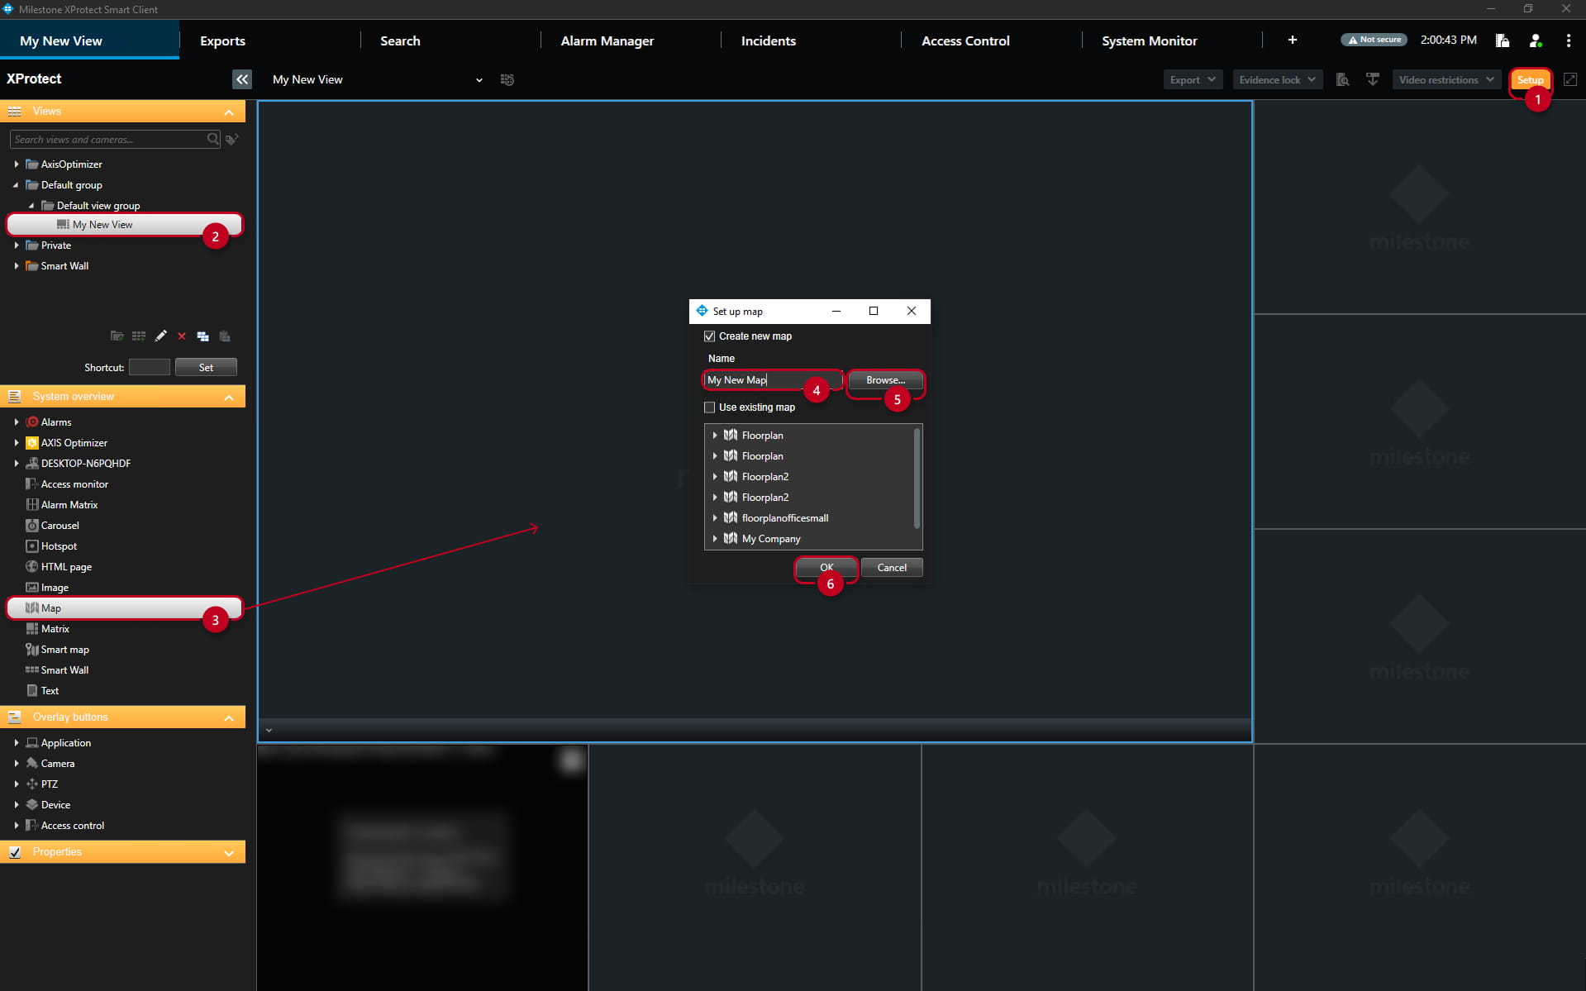Click the copy view icon
1586x991 pixels.
point(202,336)
